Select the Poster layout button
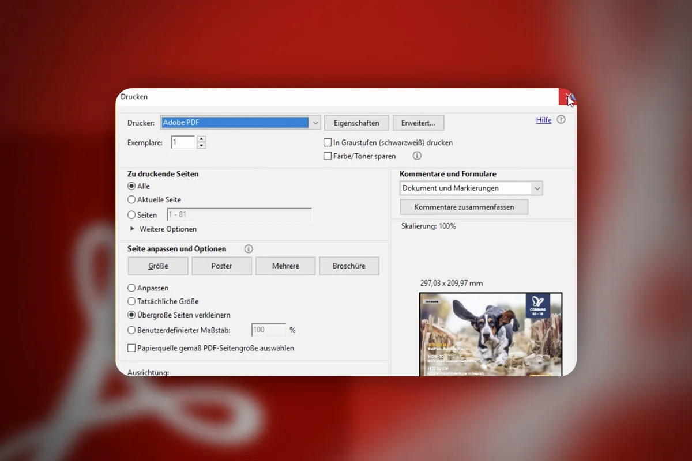The image size is (692, 461). (x=221, y=266)
